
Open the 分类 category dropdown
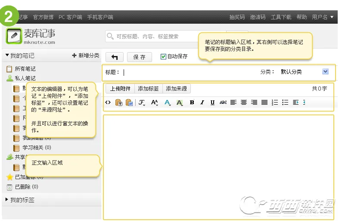click(325, 72)
